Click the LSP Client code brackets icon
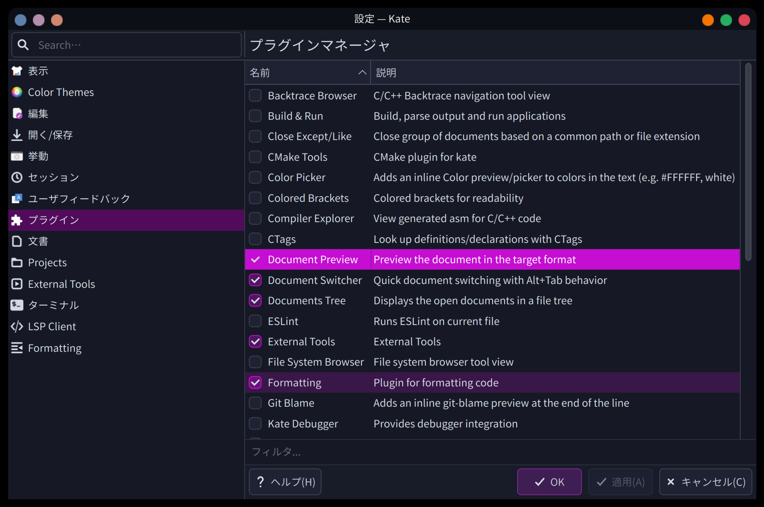764x507 pixels. point(17,326)
